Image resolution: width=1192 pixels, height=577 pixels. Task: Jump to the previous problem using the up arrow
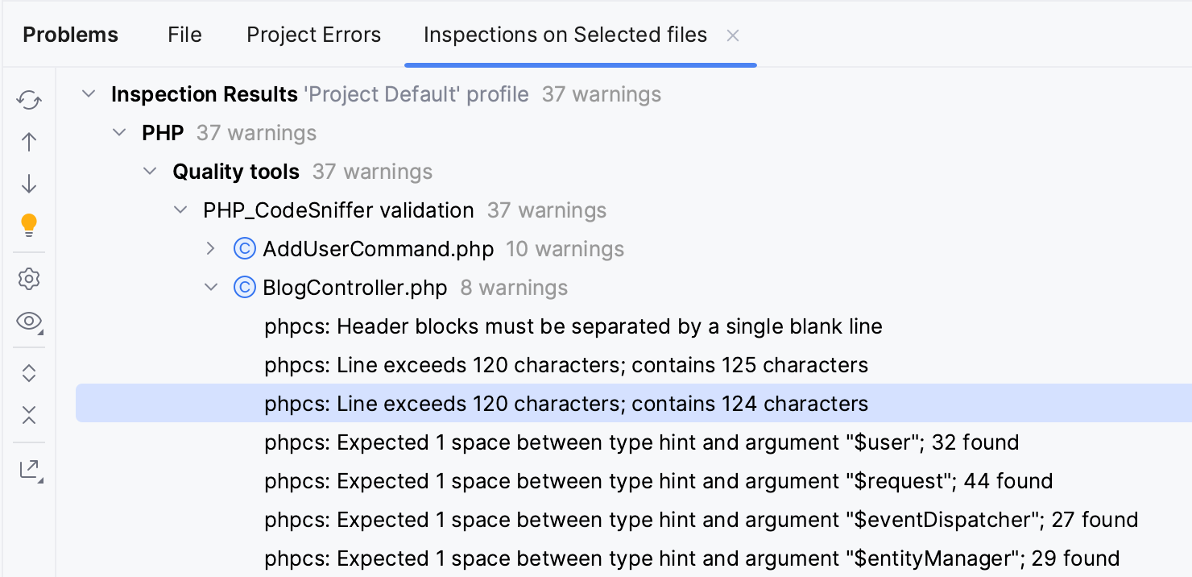pos(29,142)
